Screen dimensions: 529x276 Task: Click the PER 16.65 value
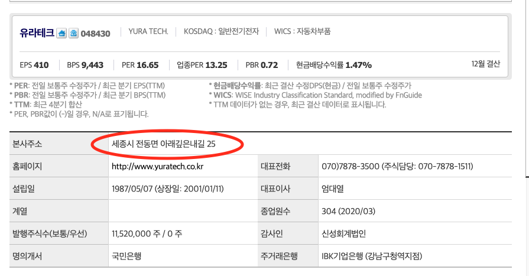tap(140, 65)
